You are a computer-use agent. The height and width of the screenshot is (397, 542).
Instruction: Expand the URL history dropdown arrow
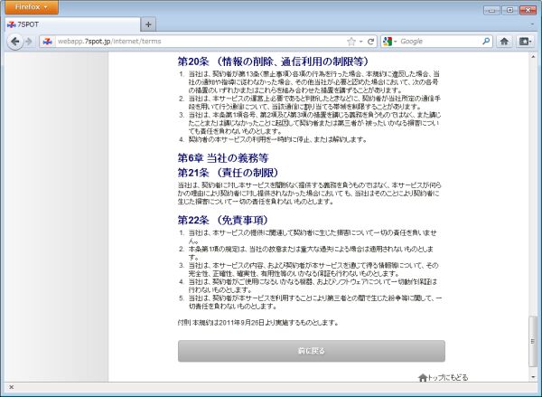pos(360,42)
